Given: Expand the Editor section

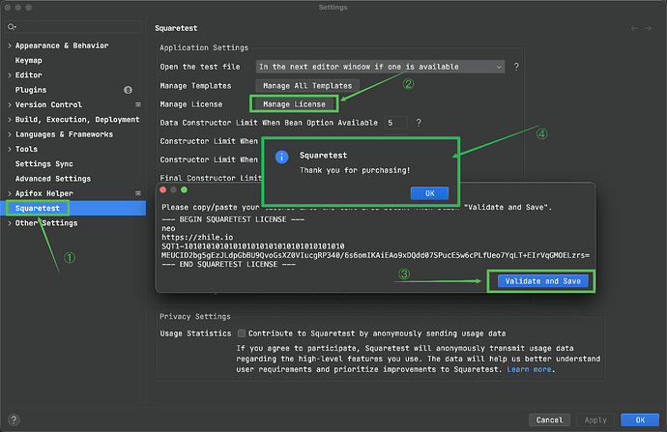Looking at the screenshot, I should (x=10, y=75).
